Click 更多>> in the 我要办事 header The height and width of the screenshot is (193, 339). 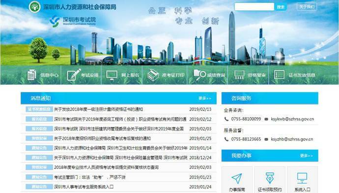pos(307,156)
